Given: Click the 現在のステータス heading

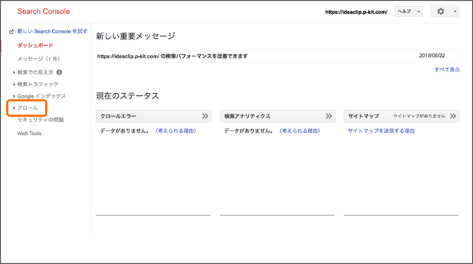Looking at the screenshot, I should (x=127, y=96).
